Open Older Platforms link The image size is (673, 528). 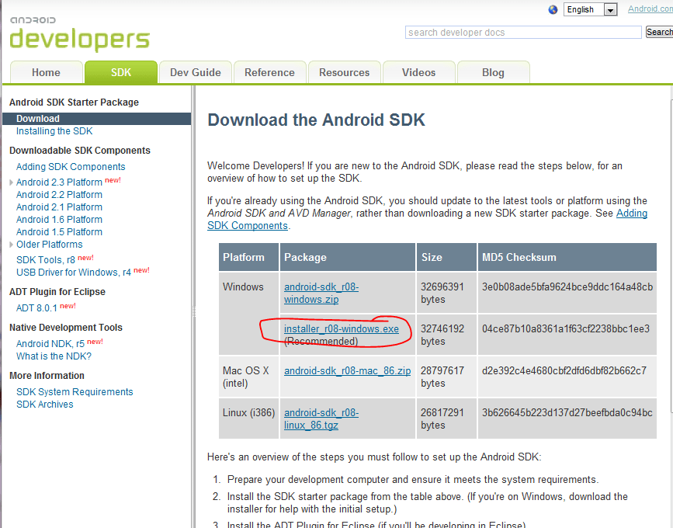click(50, 245)
